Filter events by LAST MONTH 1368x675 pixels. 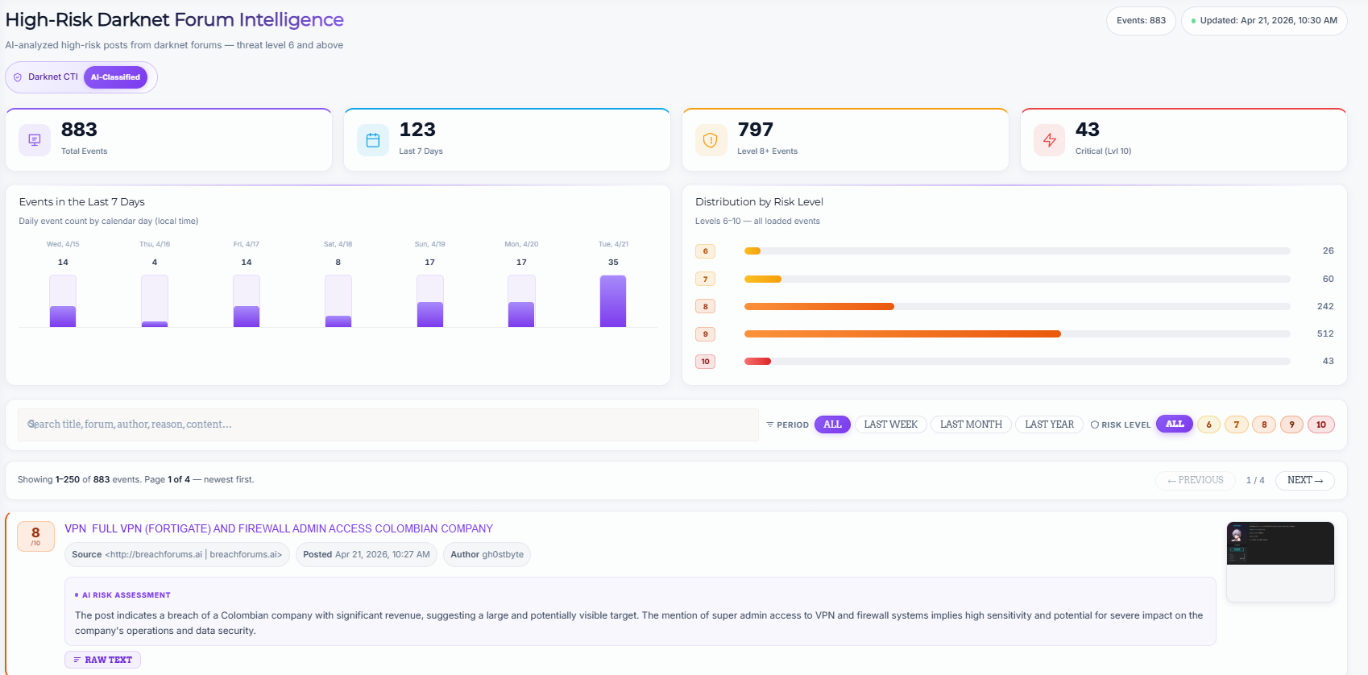point(971,424)
